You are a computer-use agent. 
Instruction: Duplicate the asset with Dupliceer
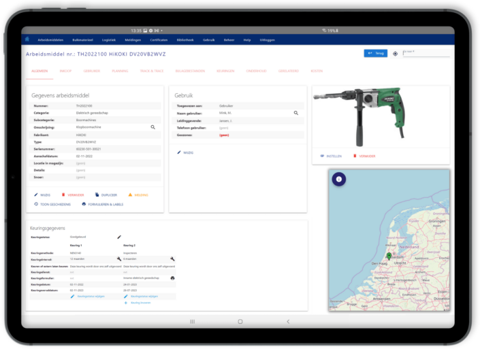click(106, 195)
